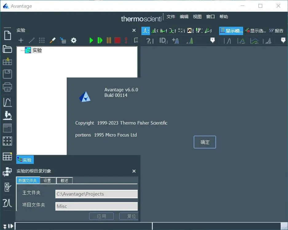Select the brush tool in experiment toolbar
The width and height of the screenshot is (288, 230).
(53, 40)
